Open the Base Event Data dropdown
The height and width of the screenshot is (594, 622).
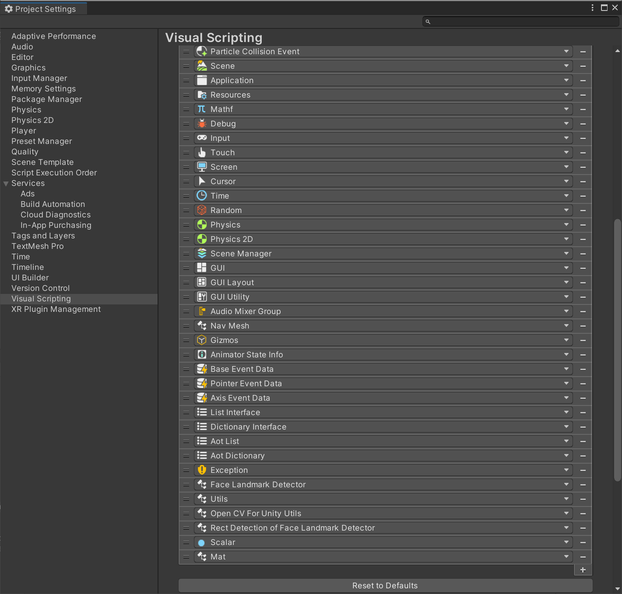[383, 369]
